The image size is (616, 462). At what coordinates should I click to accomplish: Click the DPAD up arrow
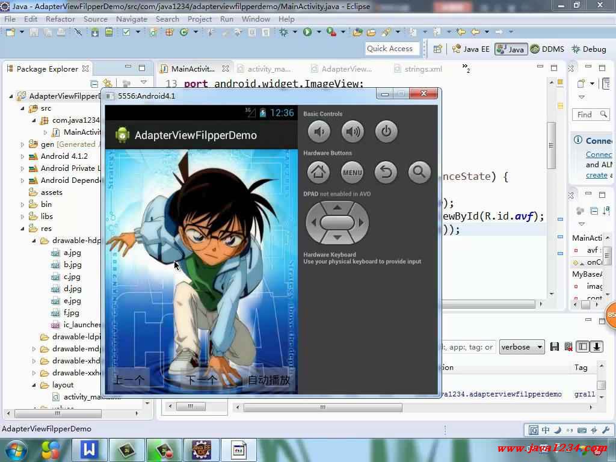pyautogui.click(x=337, y=208)
